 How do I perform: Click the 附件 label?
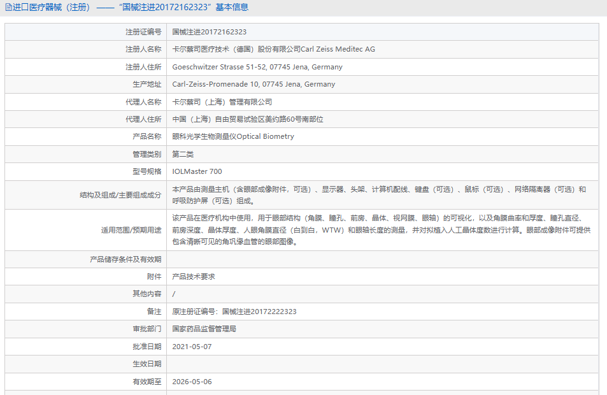pos(154,276)
